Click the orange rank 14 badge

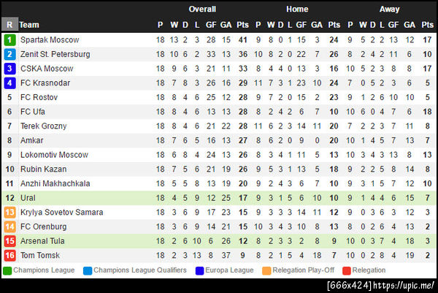9,227
